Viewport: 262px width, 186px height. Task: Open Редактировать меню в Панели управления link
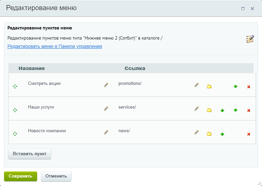pos(55,46)
